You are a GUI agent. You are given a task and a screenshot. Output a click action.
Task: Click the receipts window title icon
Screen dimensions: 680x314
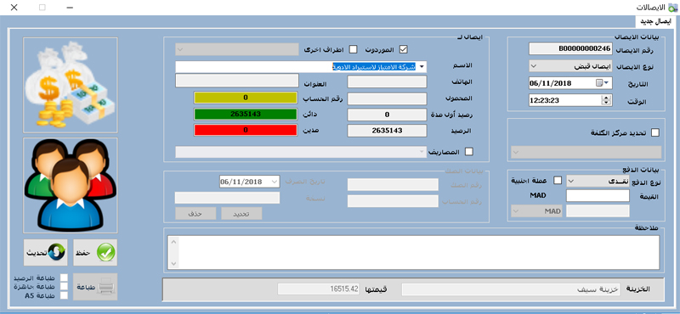[x=673, y=7]
